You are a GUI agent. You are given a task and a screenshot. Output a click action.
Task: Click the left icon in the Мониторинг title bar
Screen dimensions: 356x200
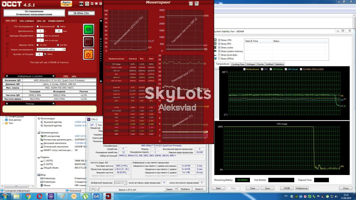(x=191, y=3)
